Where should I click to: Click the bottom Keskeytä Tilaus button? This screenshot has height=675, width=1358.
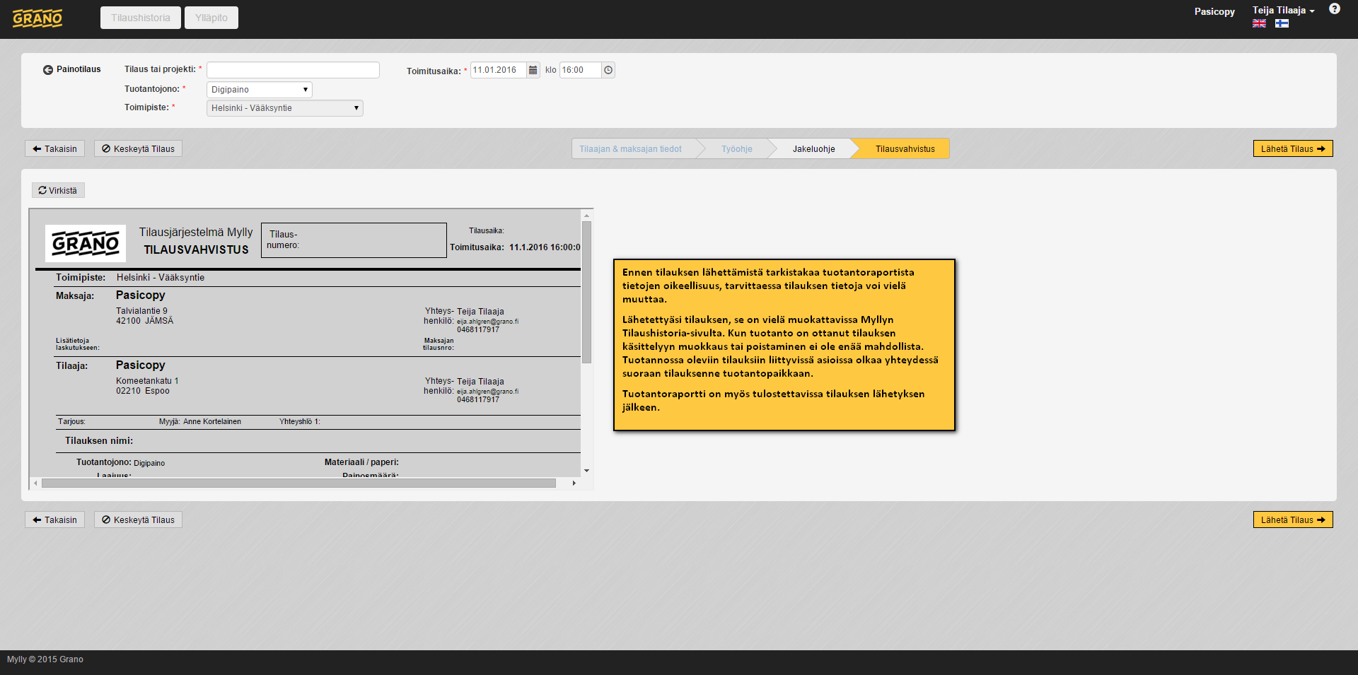click(138, 520)
